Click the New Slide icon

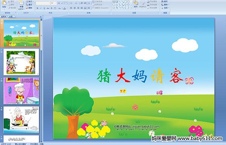[x=21, y=5]
